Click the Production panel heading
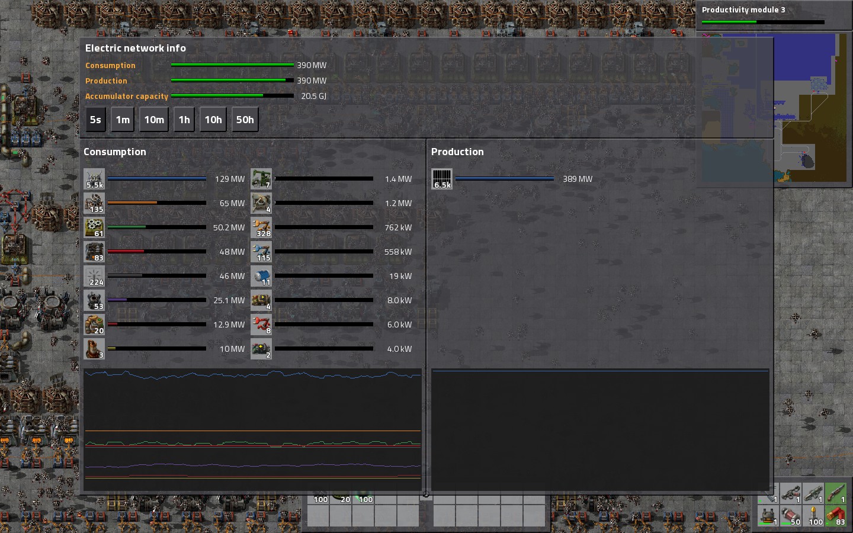 (457, 152)
